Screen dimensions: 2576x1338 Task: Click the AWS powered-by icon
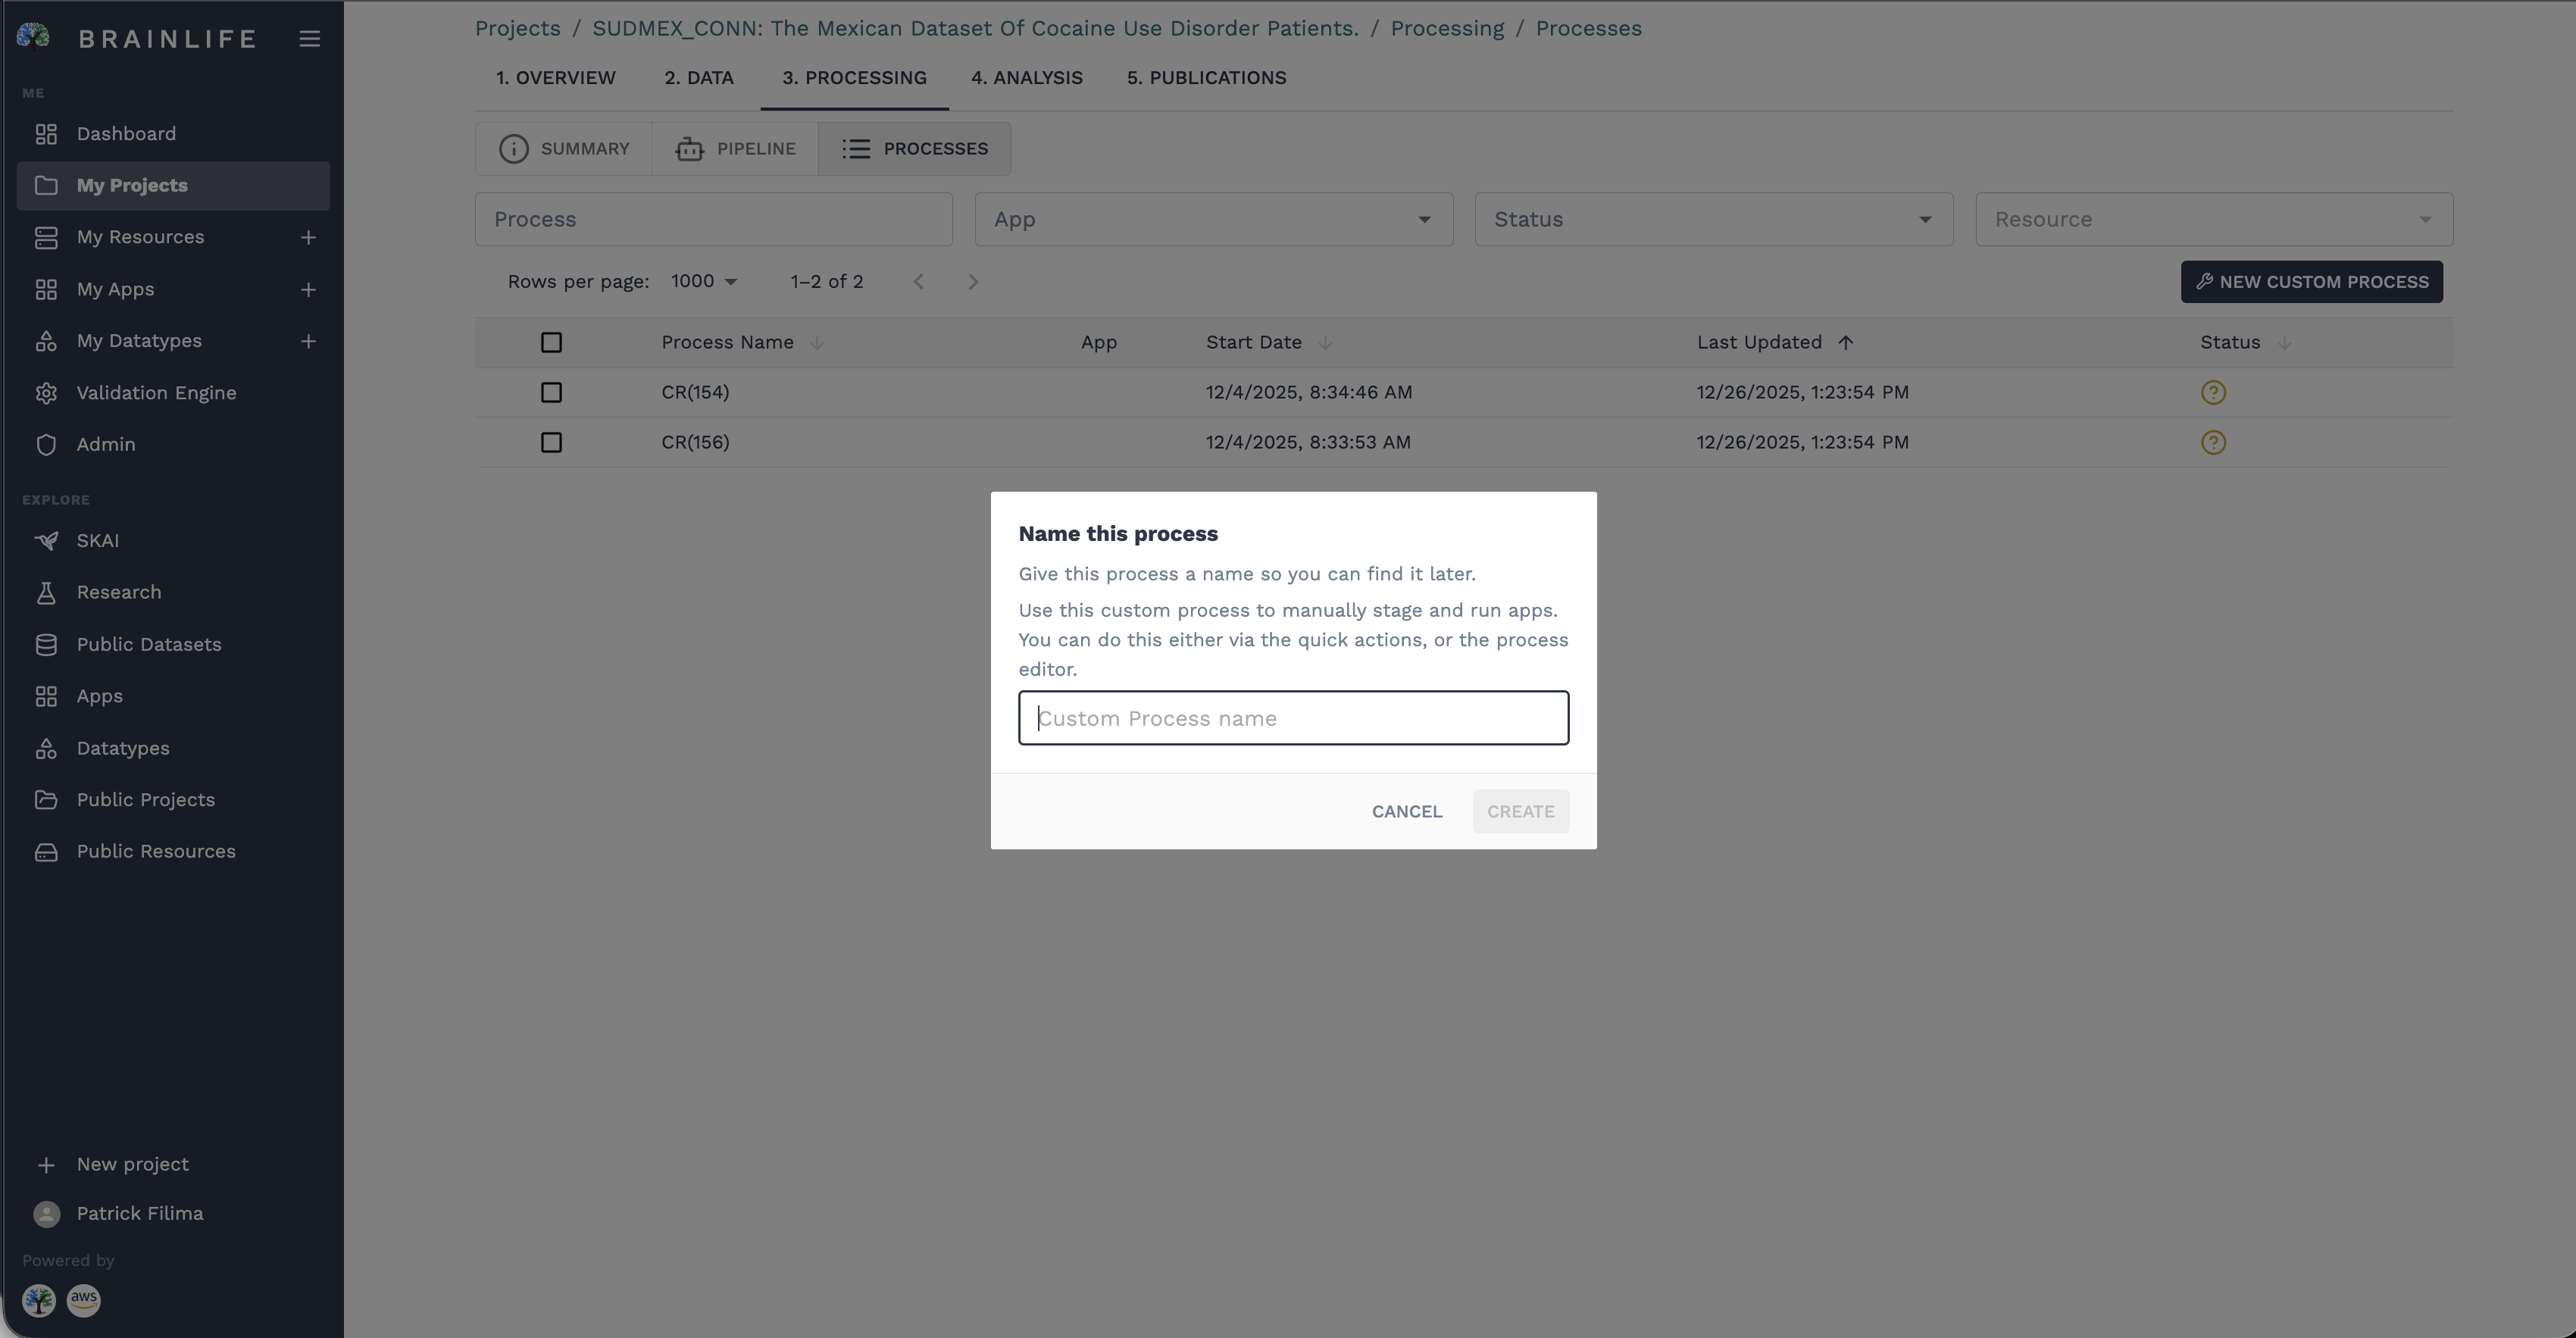(84, 1300)
